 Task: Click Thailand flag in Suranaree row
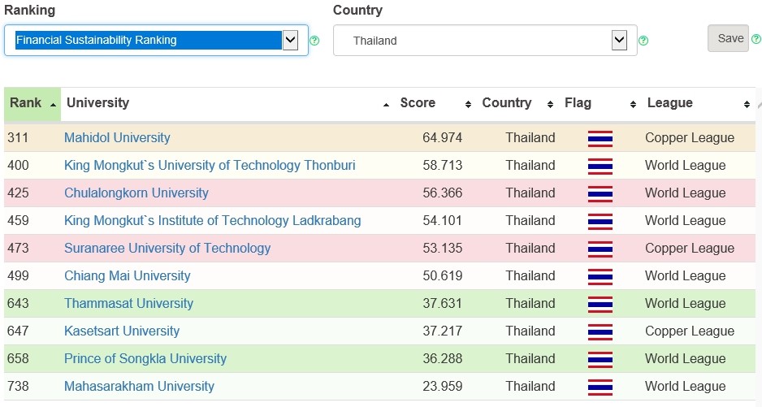pos(600,249)
